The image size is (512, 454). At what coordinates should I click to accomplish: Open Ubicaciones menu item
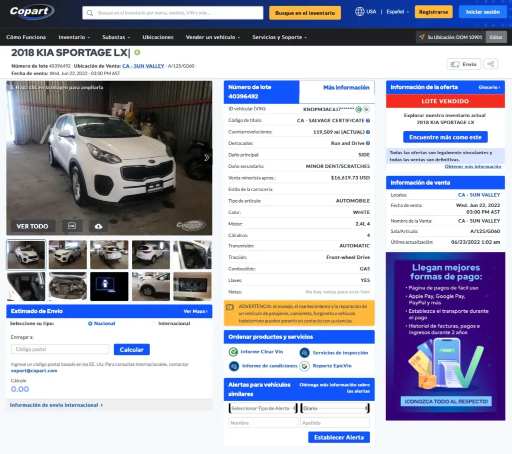point(157,37)
